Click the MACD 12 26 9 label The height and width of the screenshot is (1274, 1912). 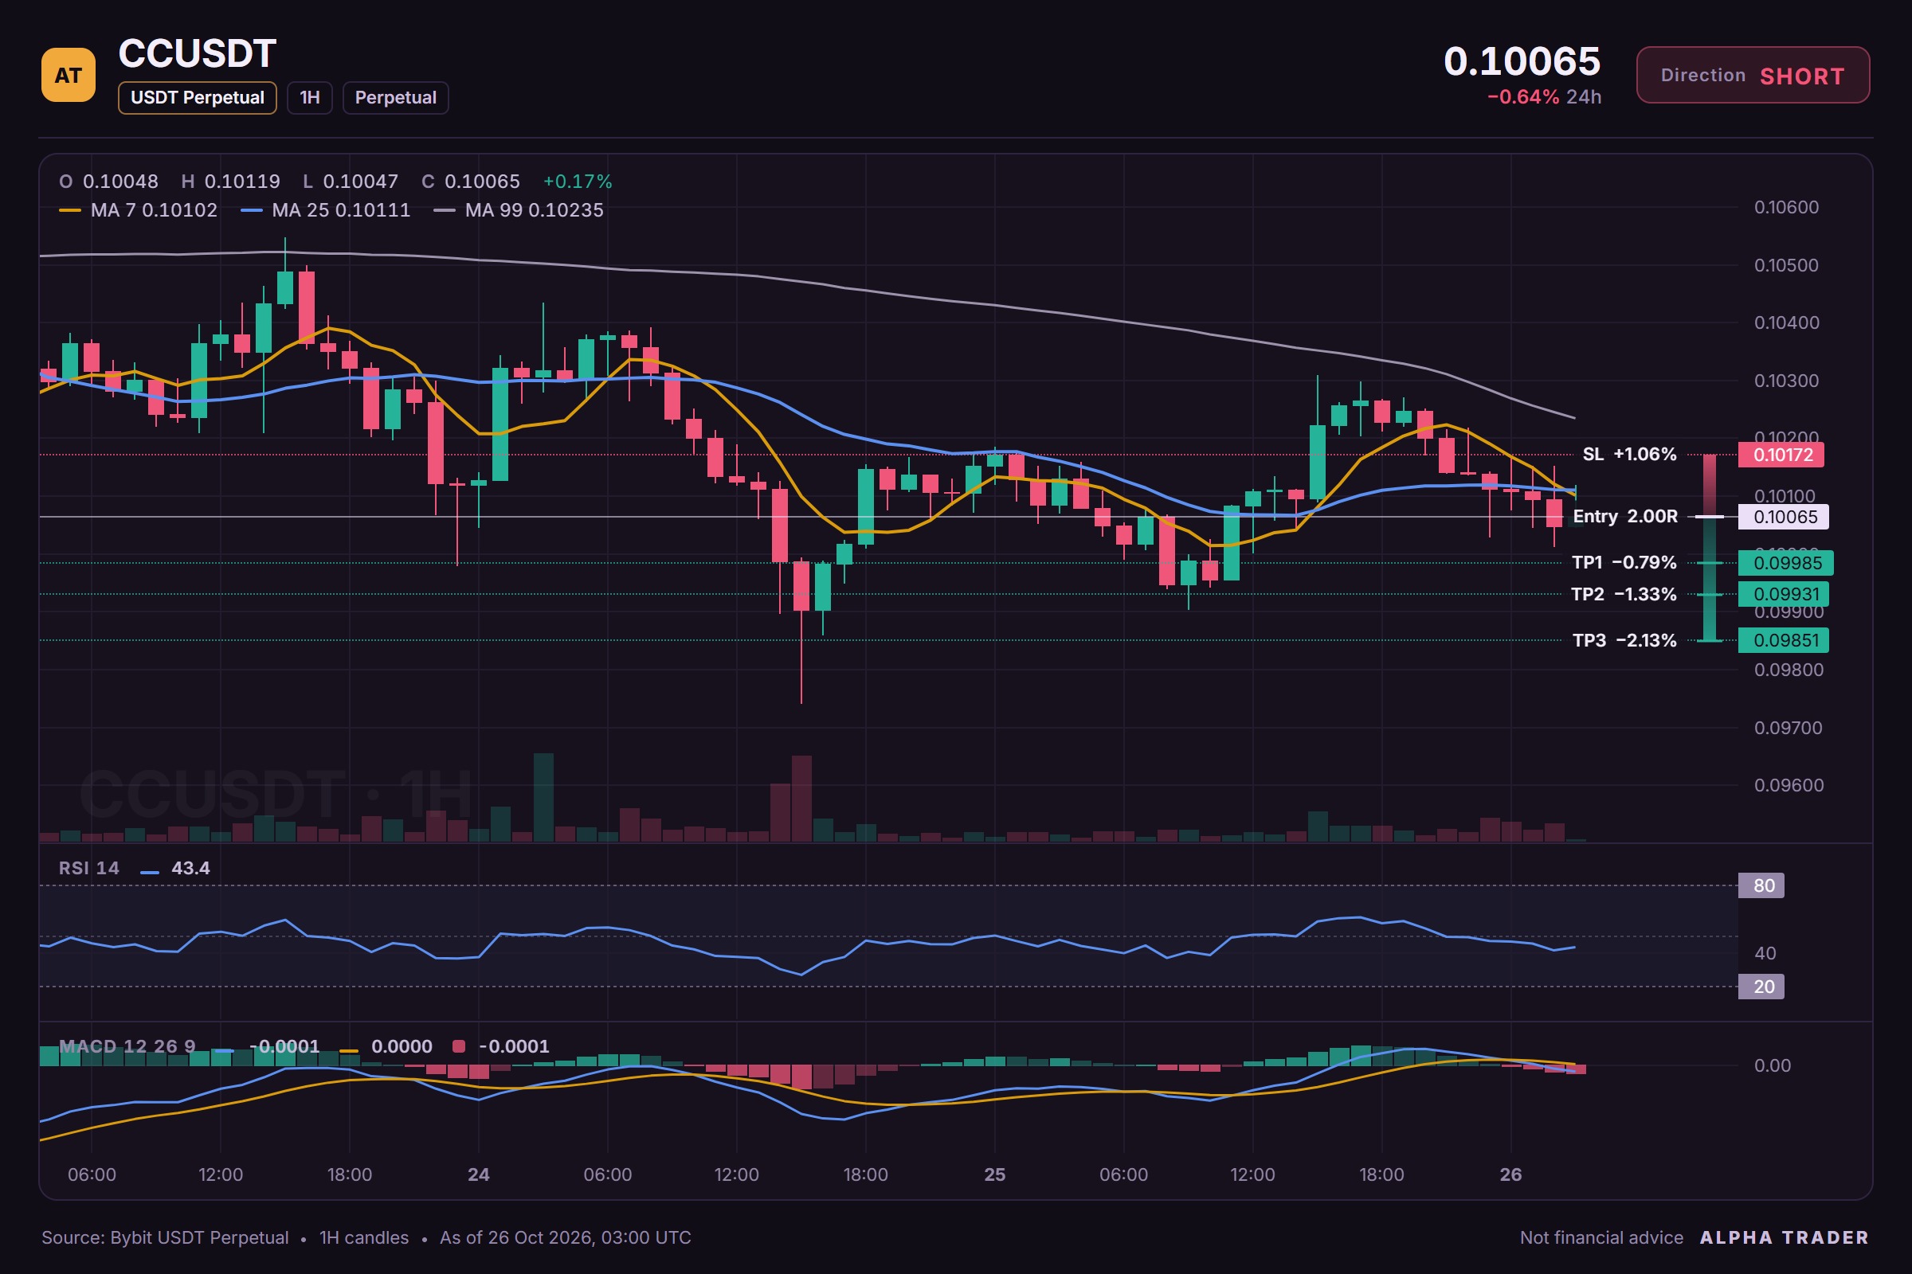point(127,1046)
